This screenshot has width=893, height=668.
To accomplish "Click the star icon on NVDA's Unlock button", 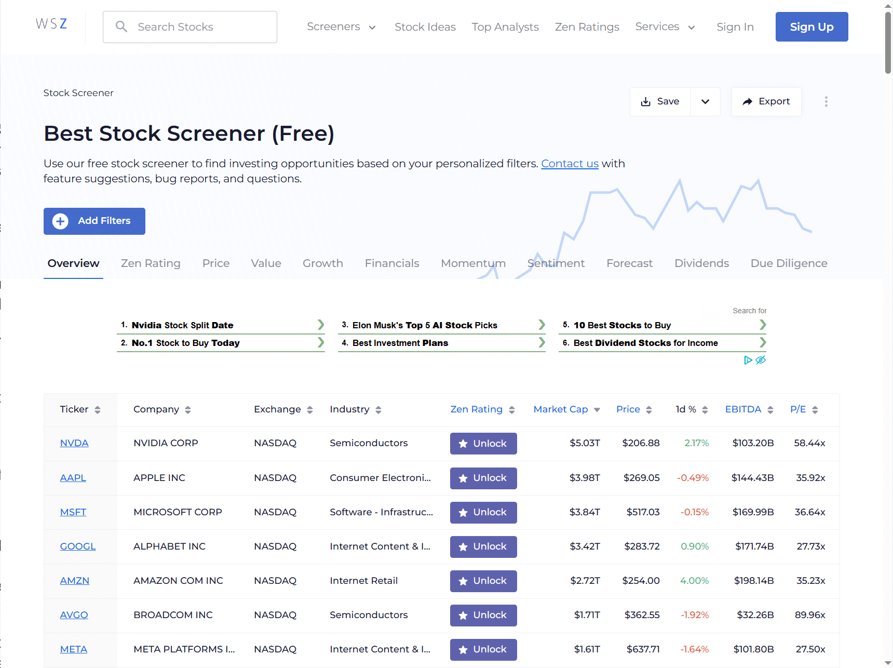I will point(463,443).
